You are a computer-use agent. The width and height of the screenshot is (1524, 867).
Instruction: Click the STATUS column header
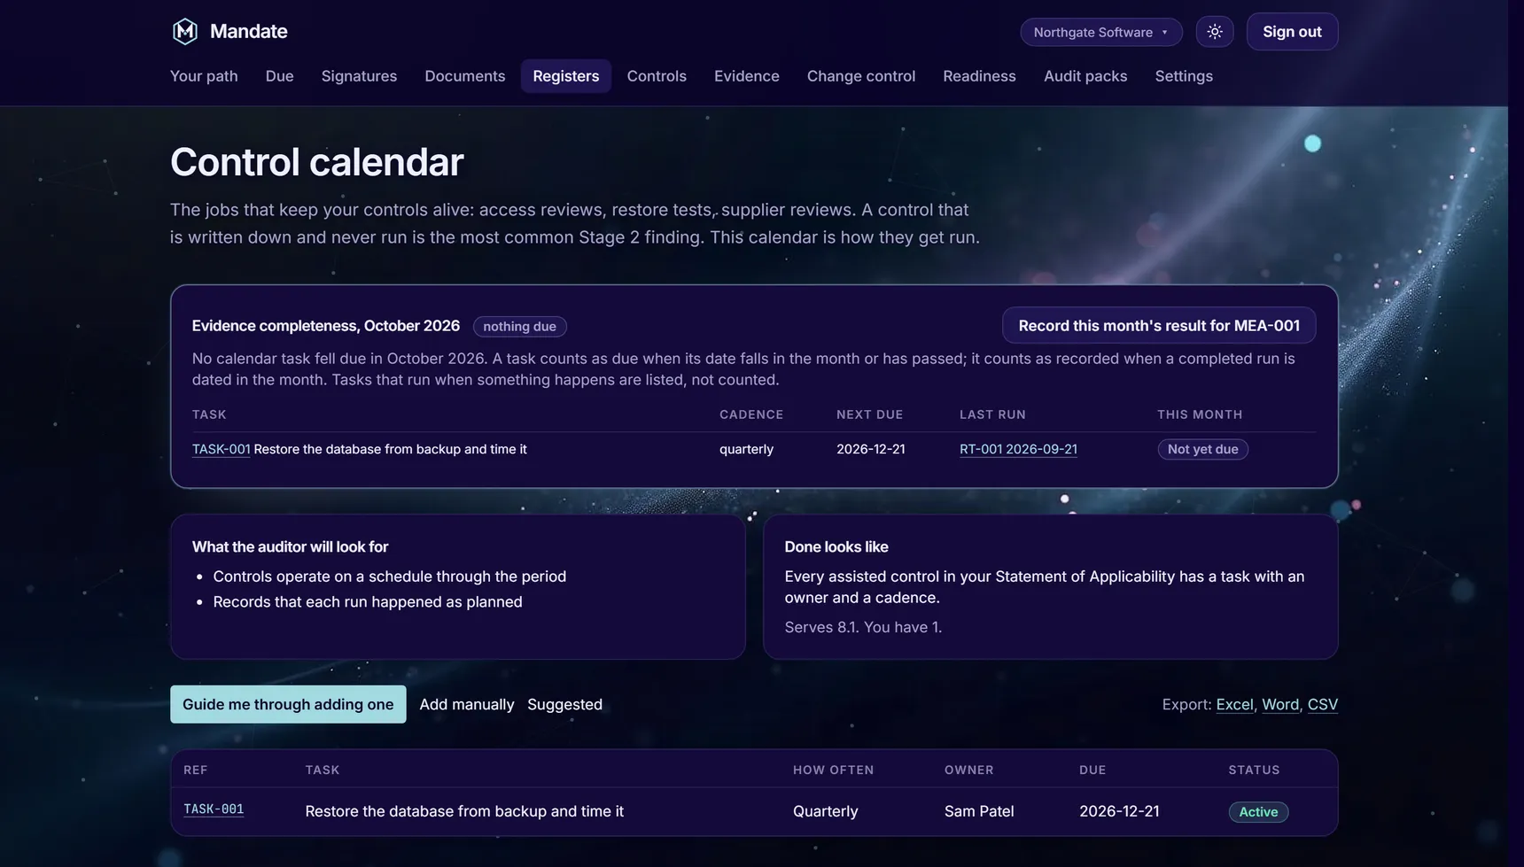click(x=1254, y=770)
